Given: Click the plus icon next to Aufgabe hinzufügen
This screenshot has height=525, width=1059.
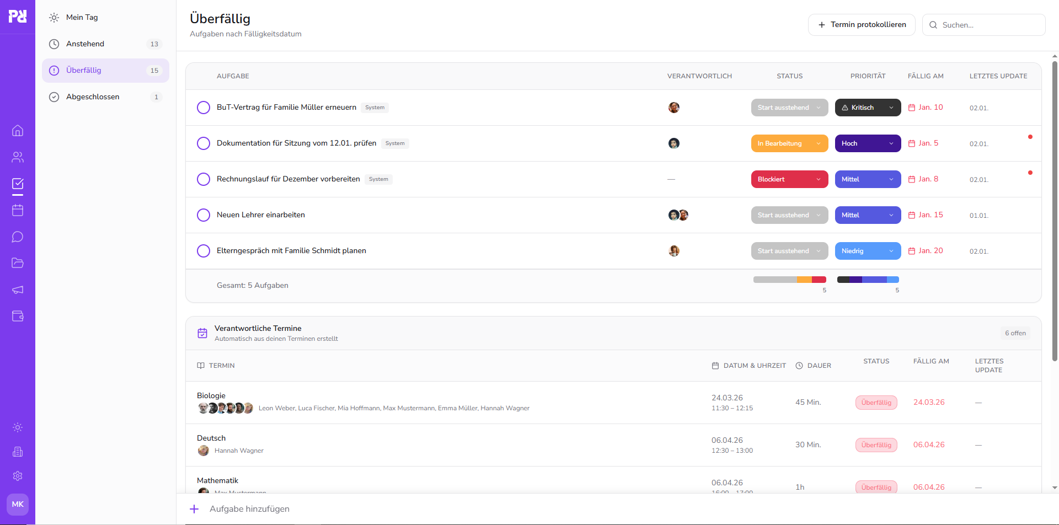Looking at the screenshot, I should pyautogui.click(x=194, y=509).
